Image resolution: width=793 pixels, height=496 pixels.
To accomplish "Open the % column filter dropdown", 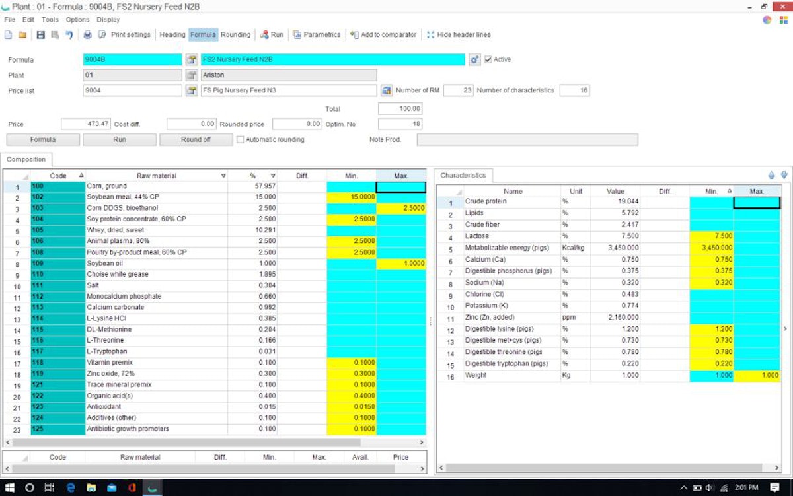I will click(x=273, y=176).
